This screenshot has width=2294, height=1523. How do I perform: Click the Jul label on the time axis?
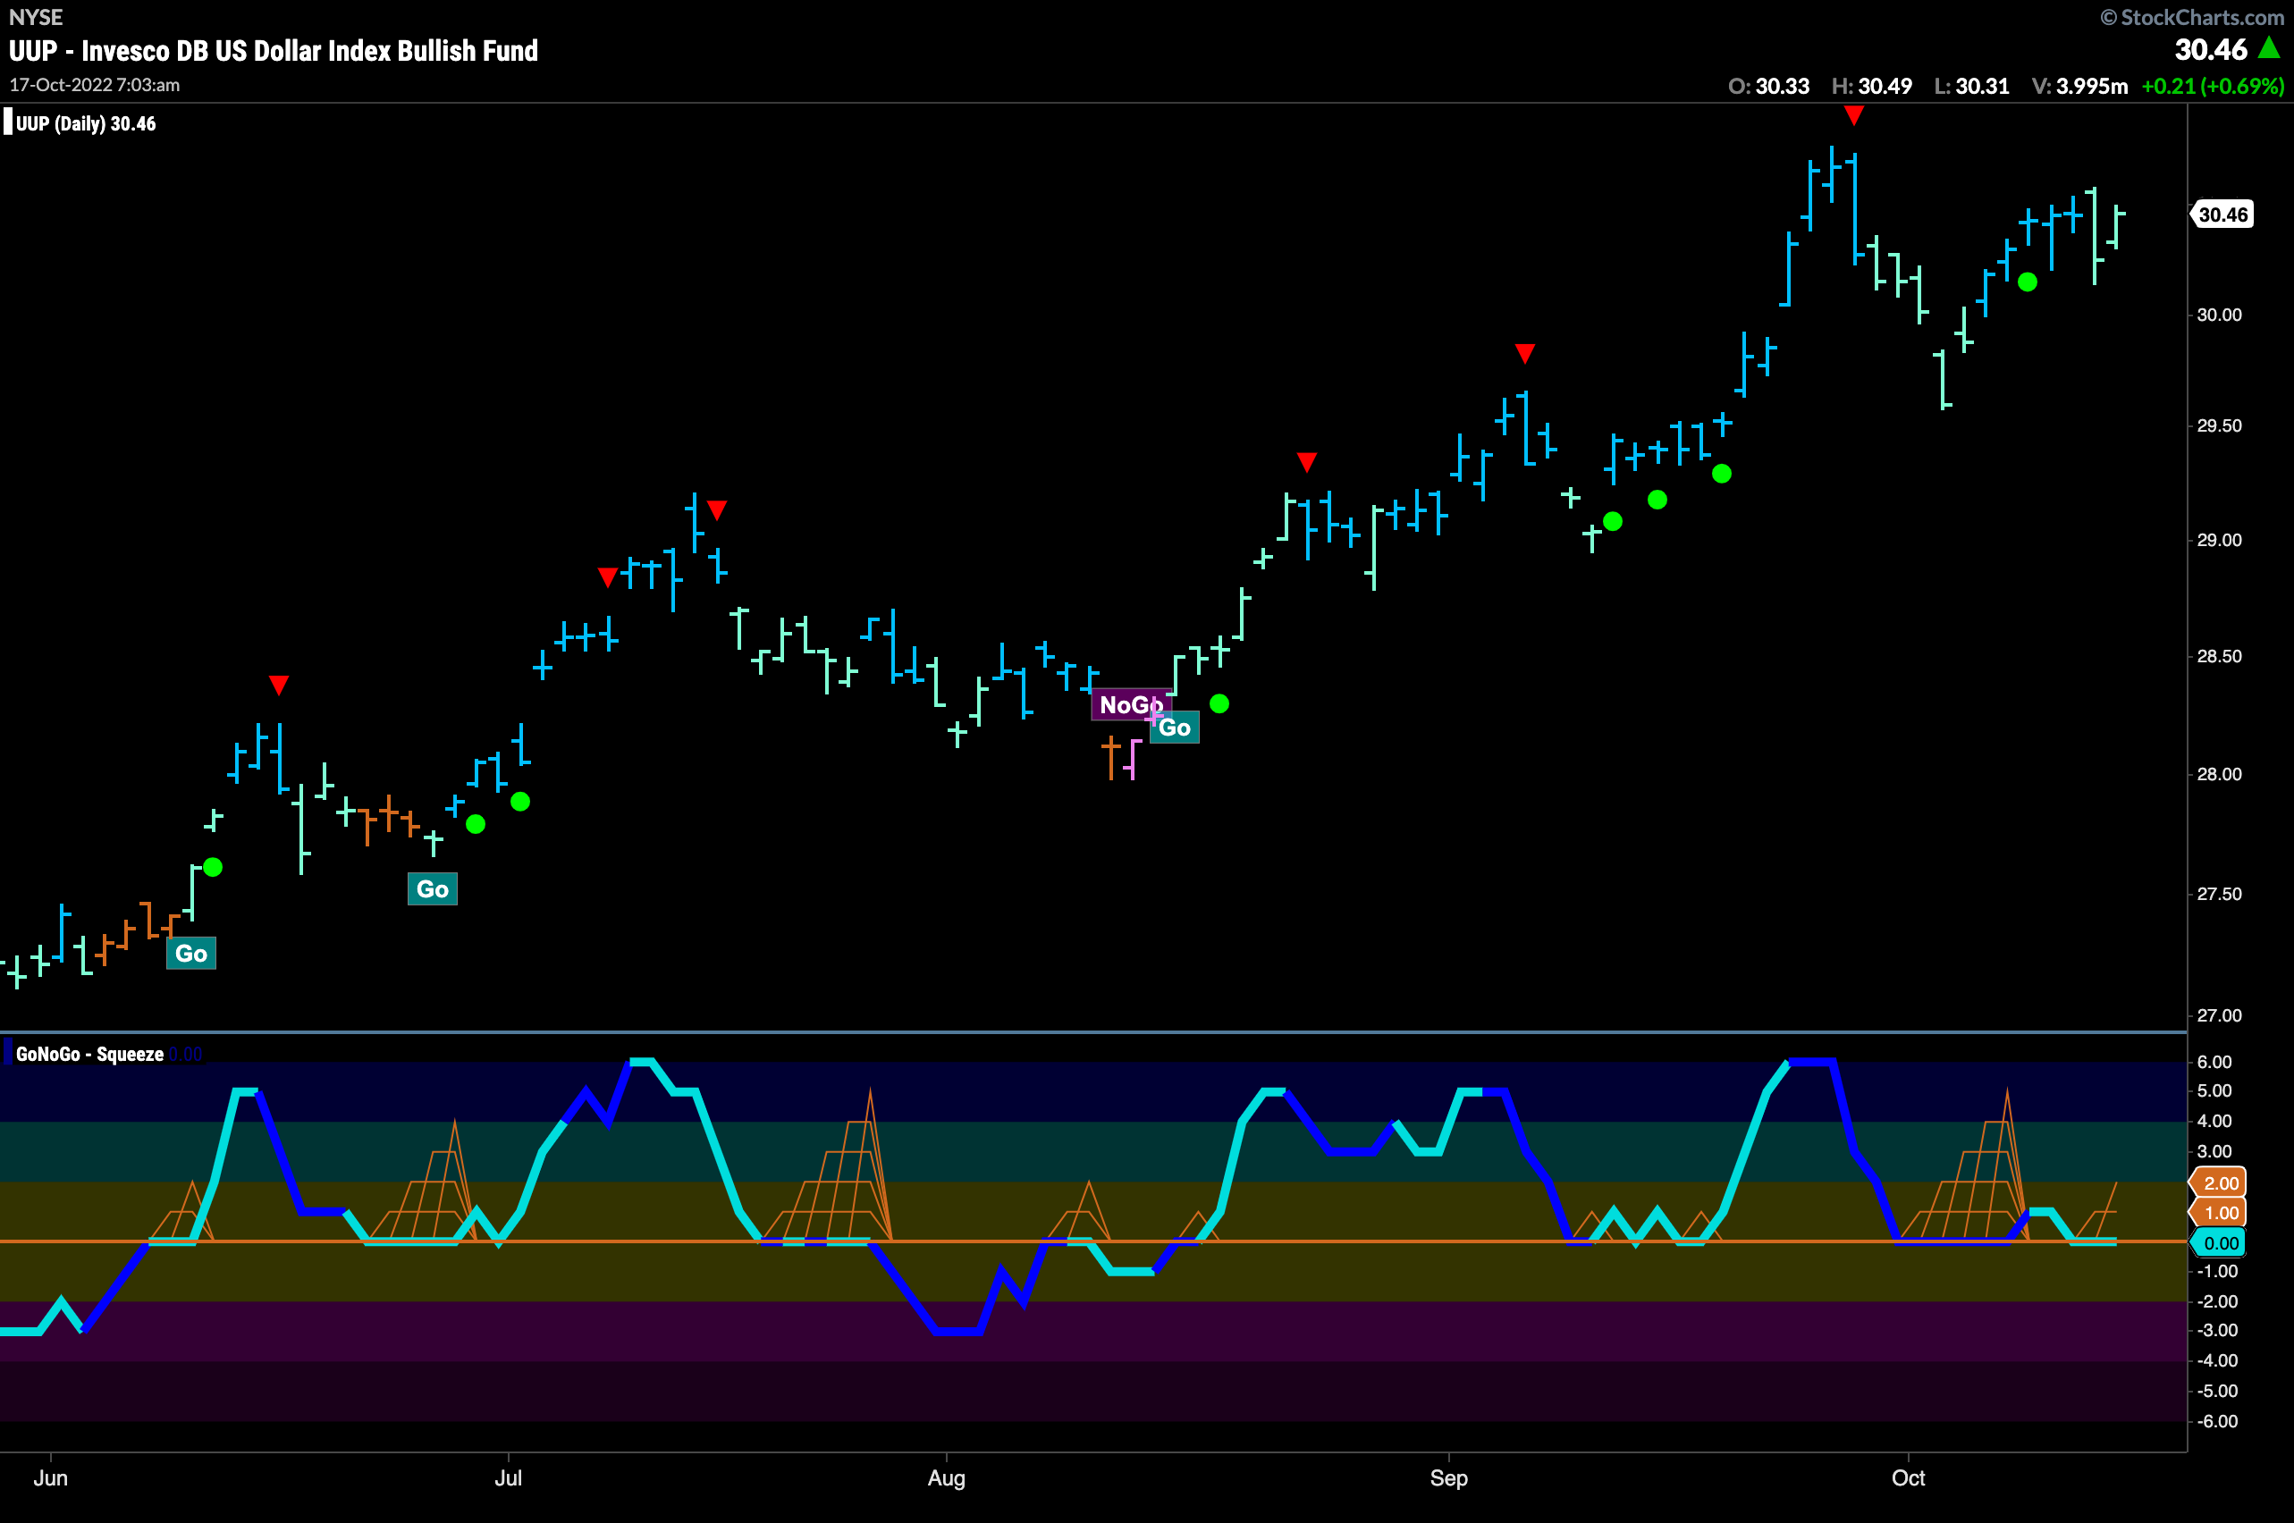pos(508,1478)
